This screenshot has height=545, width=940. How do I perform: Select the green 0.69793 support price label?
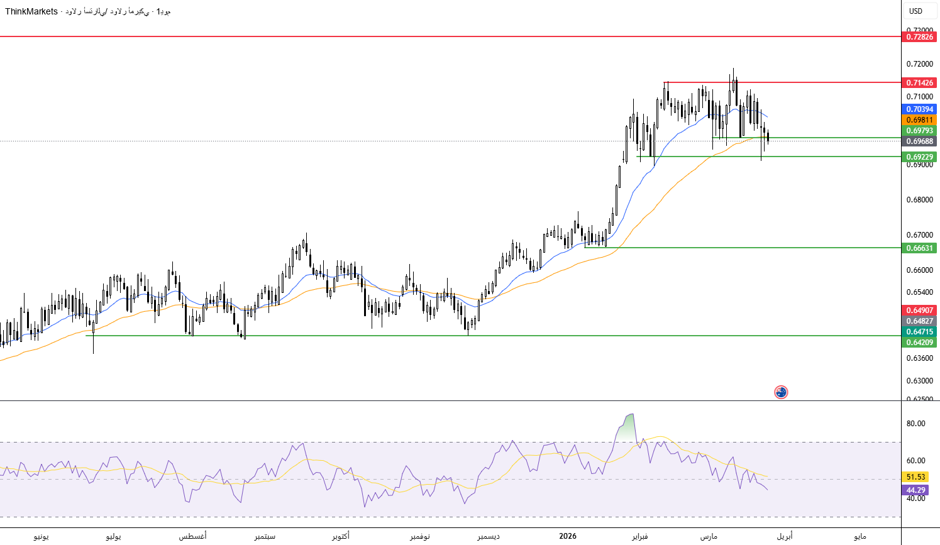[x=919, y=131]
